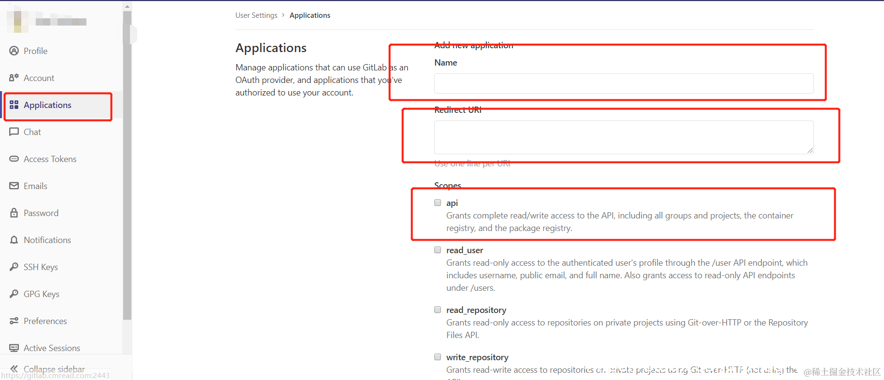Image resolution: width=884 pixels, height=380 pixels.
Task: Click the Active Sessions monitor icon
Action: click(14, 348)
